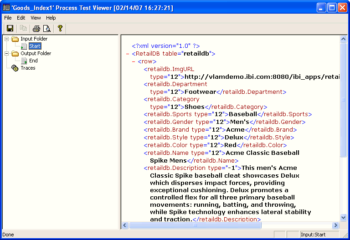Click the Copy toolbar icon
Viewport: 350px width, 240px height.
pos(24,29)
